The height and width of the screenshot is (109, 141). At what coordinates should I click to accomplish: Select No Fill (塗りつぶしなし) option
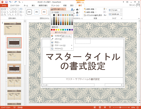coord(62,33)
